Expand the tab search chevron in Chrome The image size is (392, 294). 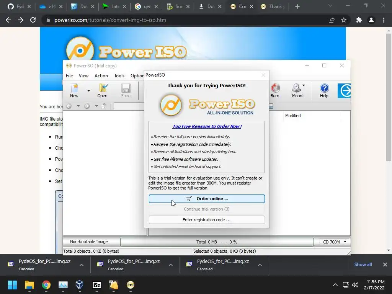click(x=330, y=5)
